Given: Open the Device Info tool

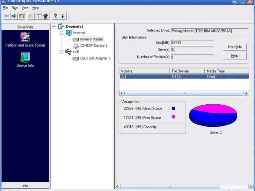Looking at the screenshot, I should click(25, 60).
